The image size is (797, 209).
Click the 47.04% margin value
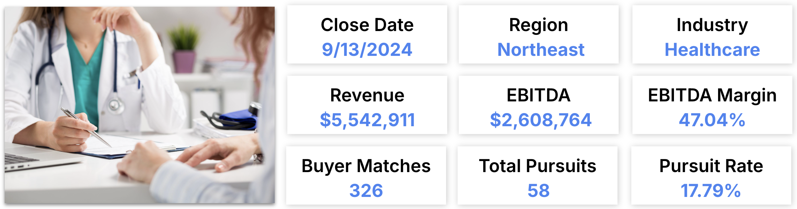712,120
